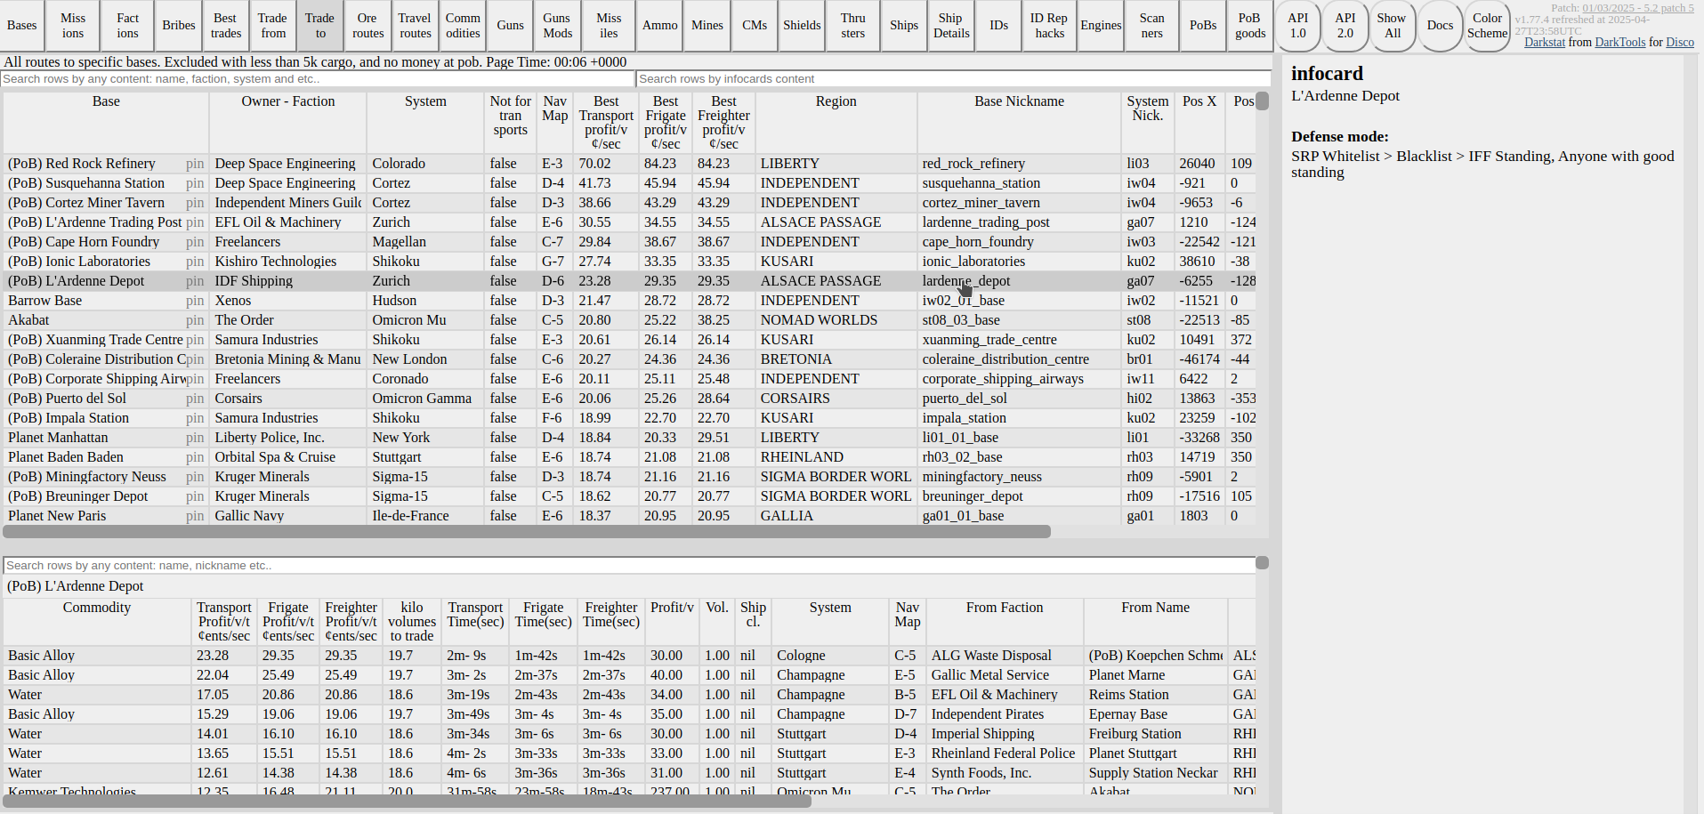Pin the Planet Manhattan row
The width and height of the screenshot is (1704, 814).
(x=195, y=438)
